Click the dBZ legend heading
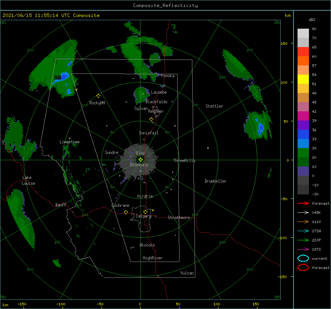Image resolution: width=331 pixels, height=309 pixels. tap(312, 19)
